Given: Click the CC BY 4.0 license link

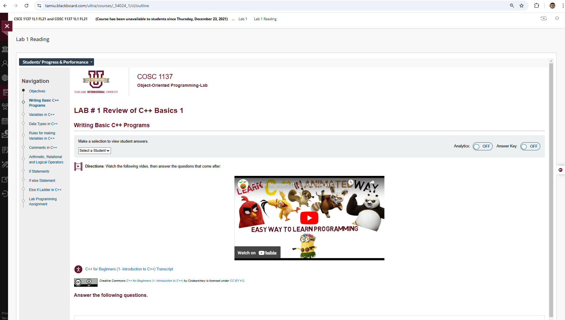Looking at the screenshot, I should (237, 281).
